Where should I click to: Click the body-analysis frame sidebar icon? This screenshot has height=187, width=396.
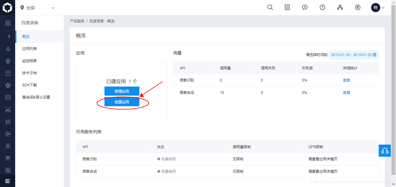[x=8, y=109]
